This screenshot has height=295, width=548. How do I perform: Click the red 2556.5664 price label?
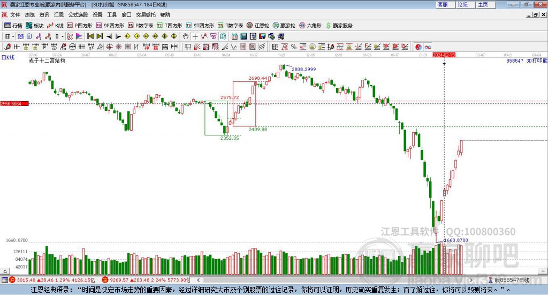14,104
